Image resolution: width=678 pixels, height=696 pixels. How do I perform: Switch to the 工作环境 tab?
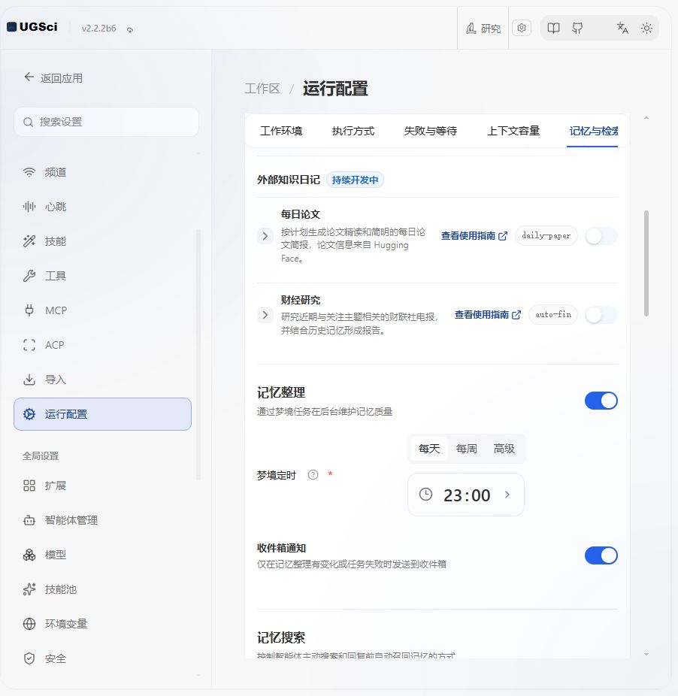tap(281, 131)
